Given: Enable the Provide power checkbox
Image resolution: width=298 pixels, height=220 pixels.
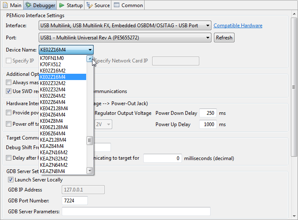Looking at the screenshot, I should [8, 113].
